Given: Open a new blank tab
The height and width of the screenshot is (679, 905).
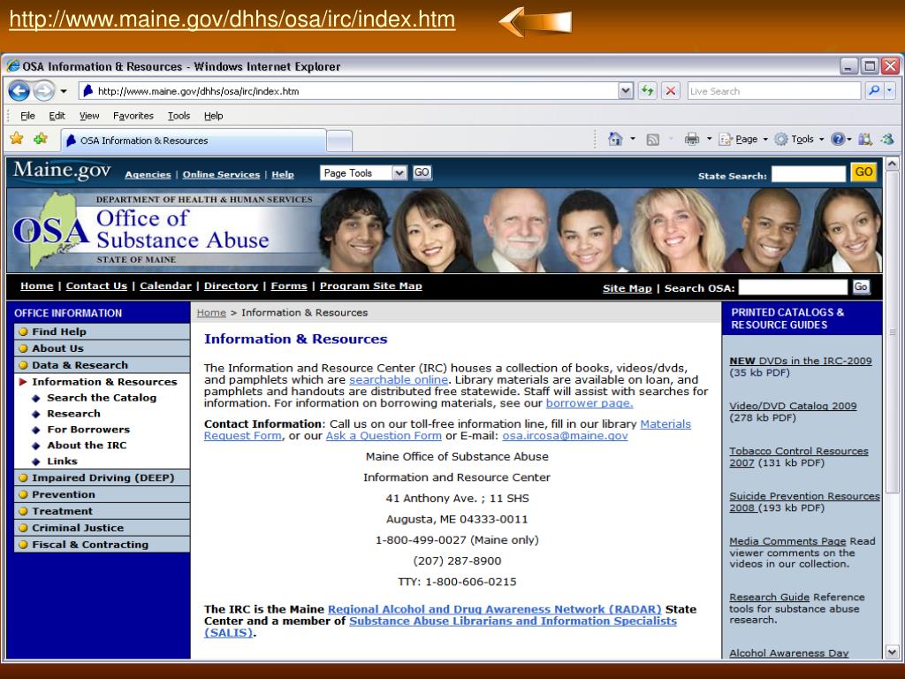Looking at the screenshot, I should pos(339,141).
